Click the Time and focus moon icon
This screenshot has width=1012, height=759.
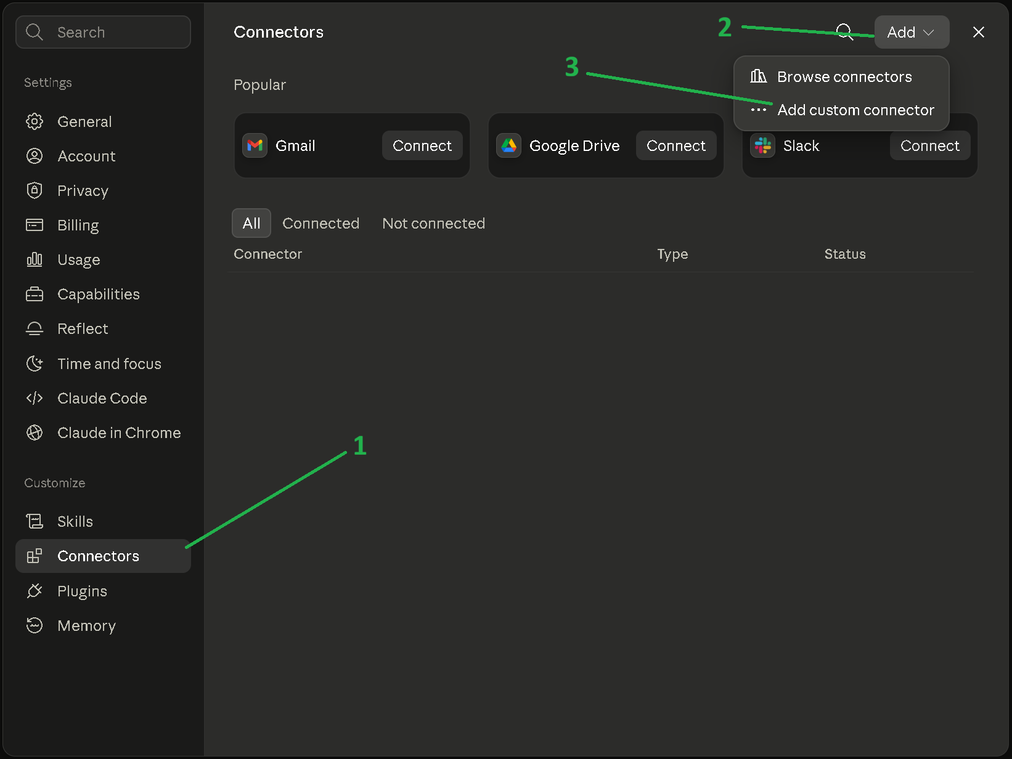pos(35,363)
